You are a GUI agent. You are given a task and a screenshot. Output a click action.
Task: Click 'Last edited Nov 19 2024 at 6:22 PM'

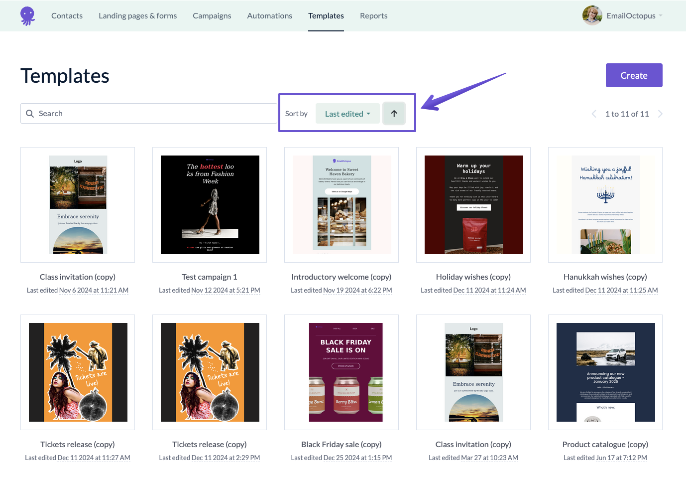pos(342,290)
